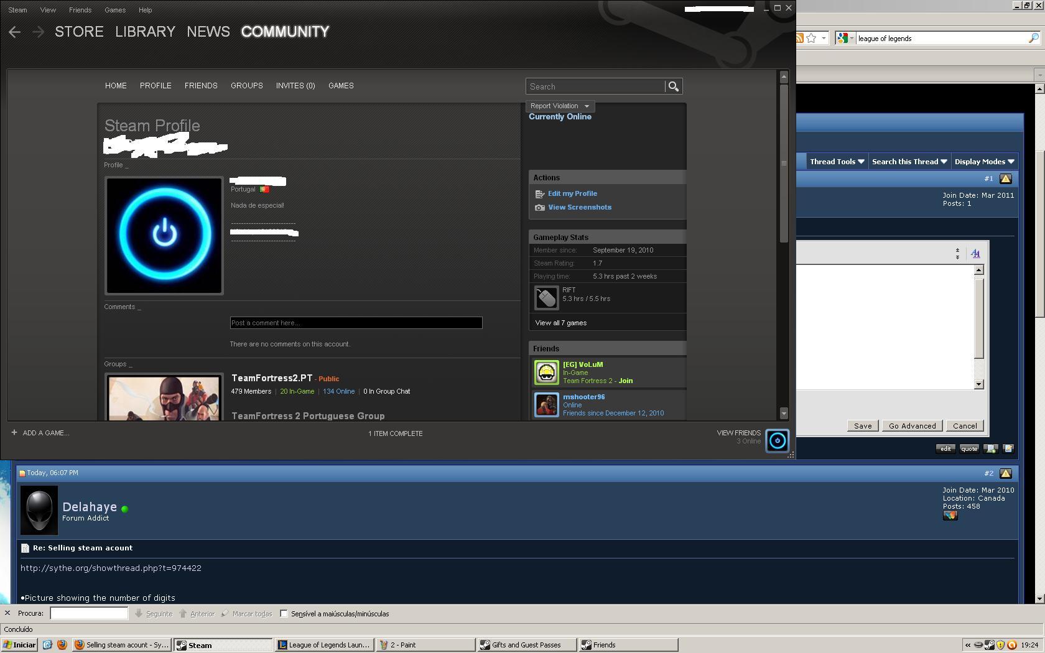Click the browser RSS feed icon
1045x653 pixels.
pyautogui.click(x=800, y=38)
